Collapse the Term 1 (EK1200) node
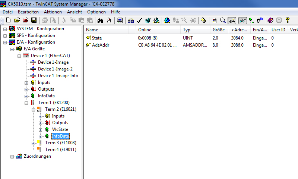Image resolution: width=298 pixels, height=179 pixels. (26, 103)
